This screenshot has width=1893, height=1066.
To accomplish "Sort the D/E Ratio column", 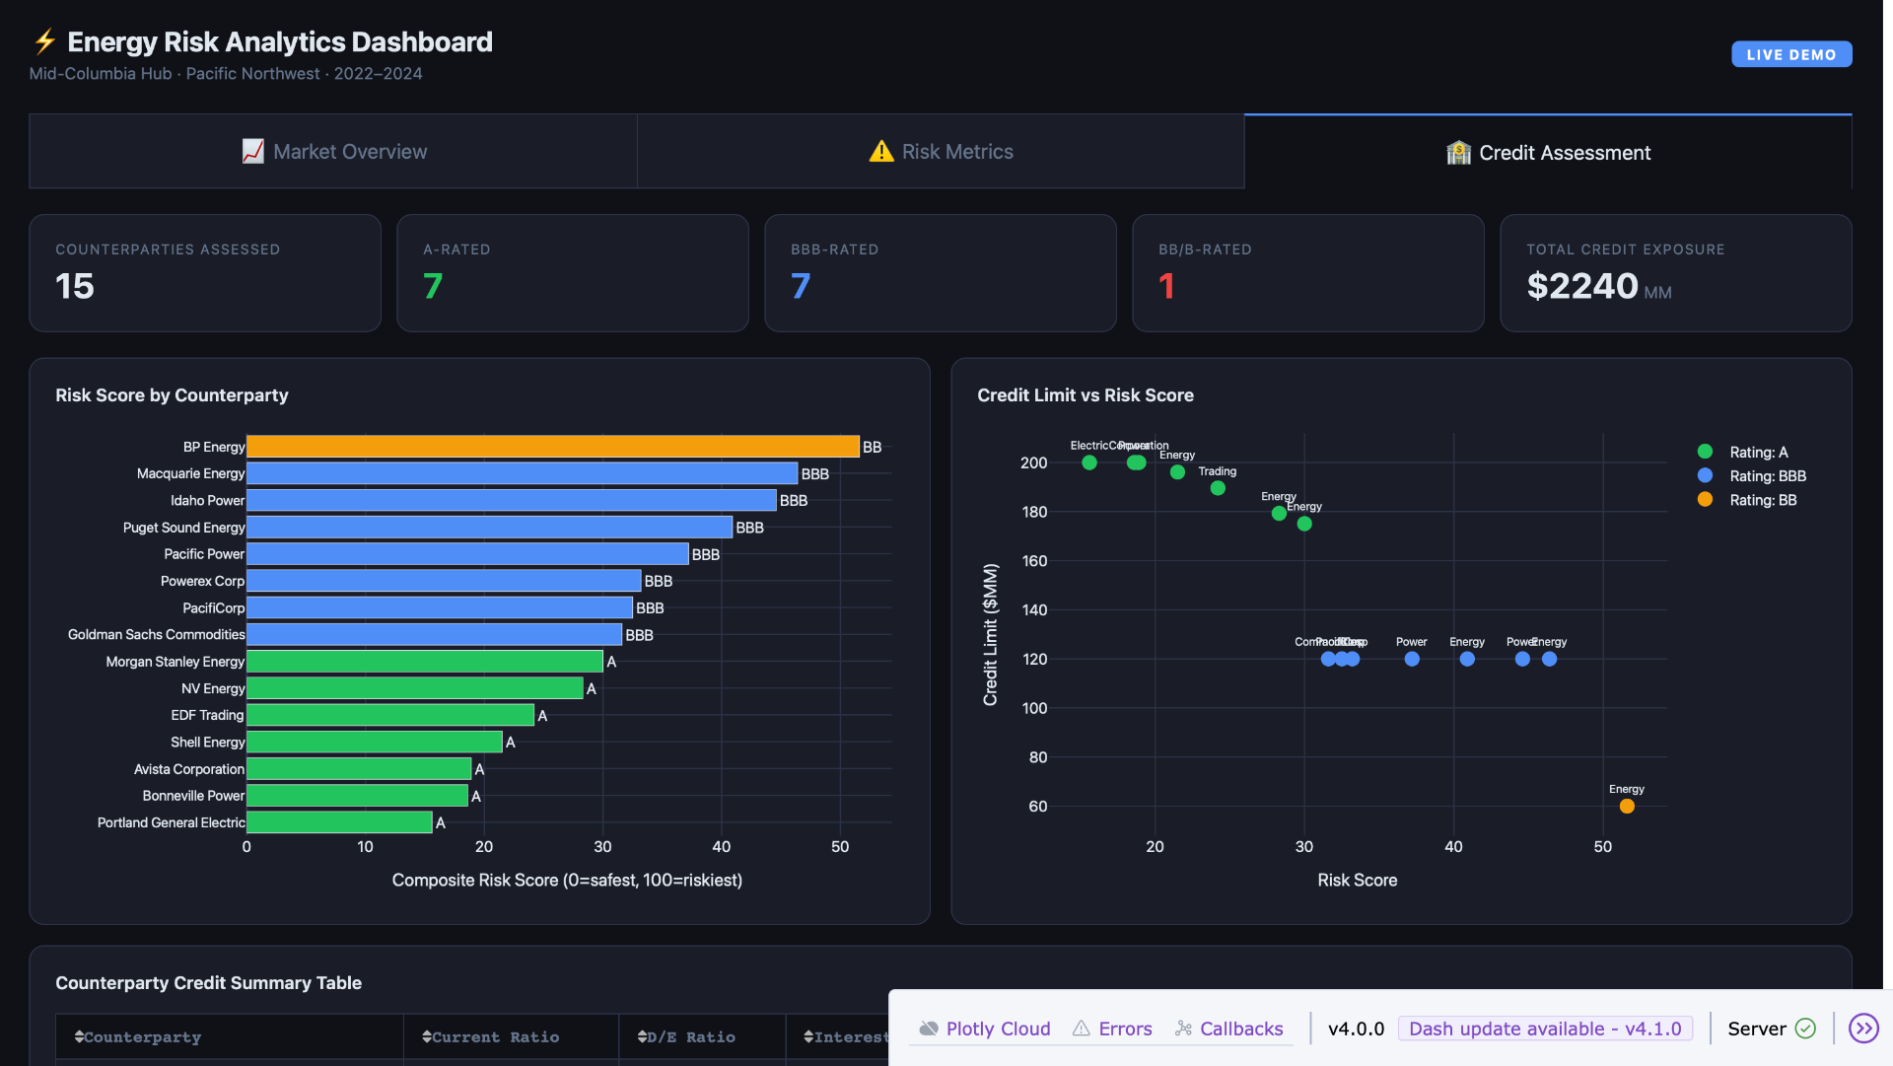I will tap(641, 1036).
